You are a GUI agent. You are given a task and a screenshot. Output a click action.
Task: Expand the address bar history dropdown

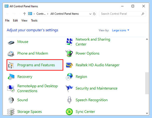90,14
